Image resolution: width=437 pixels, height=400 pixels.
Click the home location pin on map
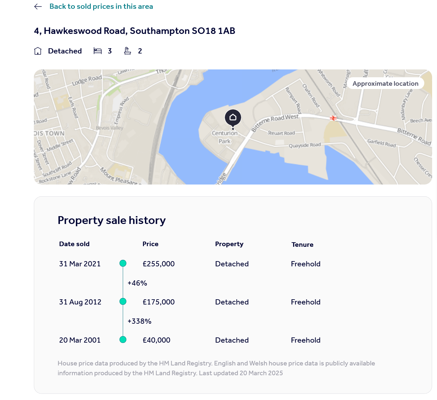(x=233, y=118)
